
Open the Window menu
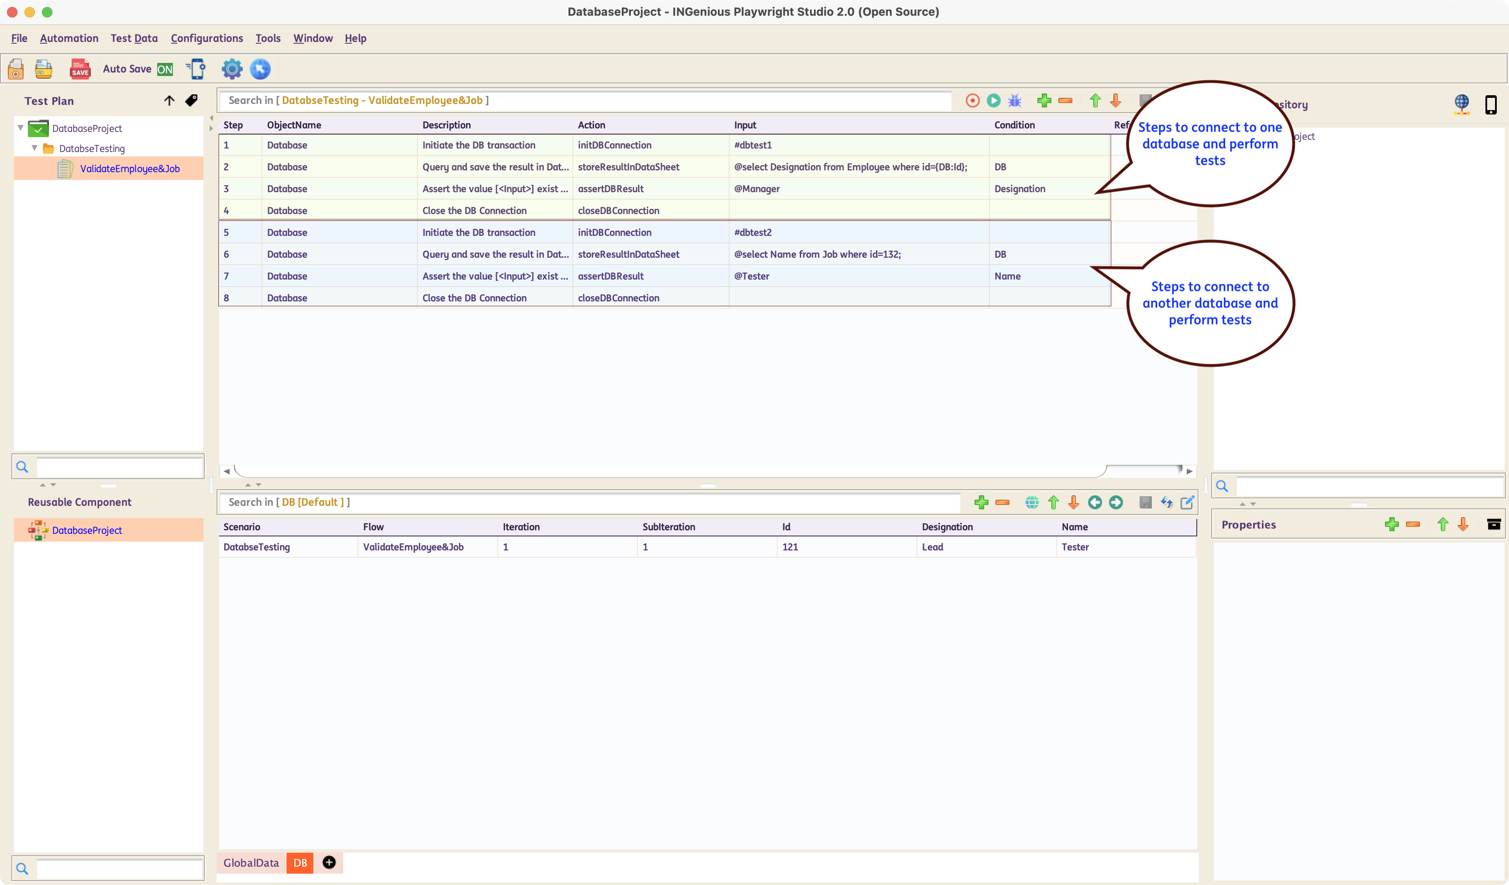[313, 38]
